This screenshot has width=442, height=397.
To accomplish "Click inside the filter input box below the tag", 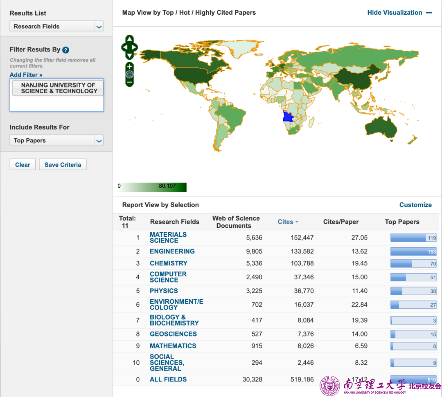I will click(x=56, y=103).
